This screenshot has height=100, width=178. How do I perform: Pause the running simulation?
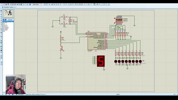coord(9,94)
